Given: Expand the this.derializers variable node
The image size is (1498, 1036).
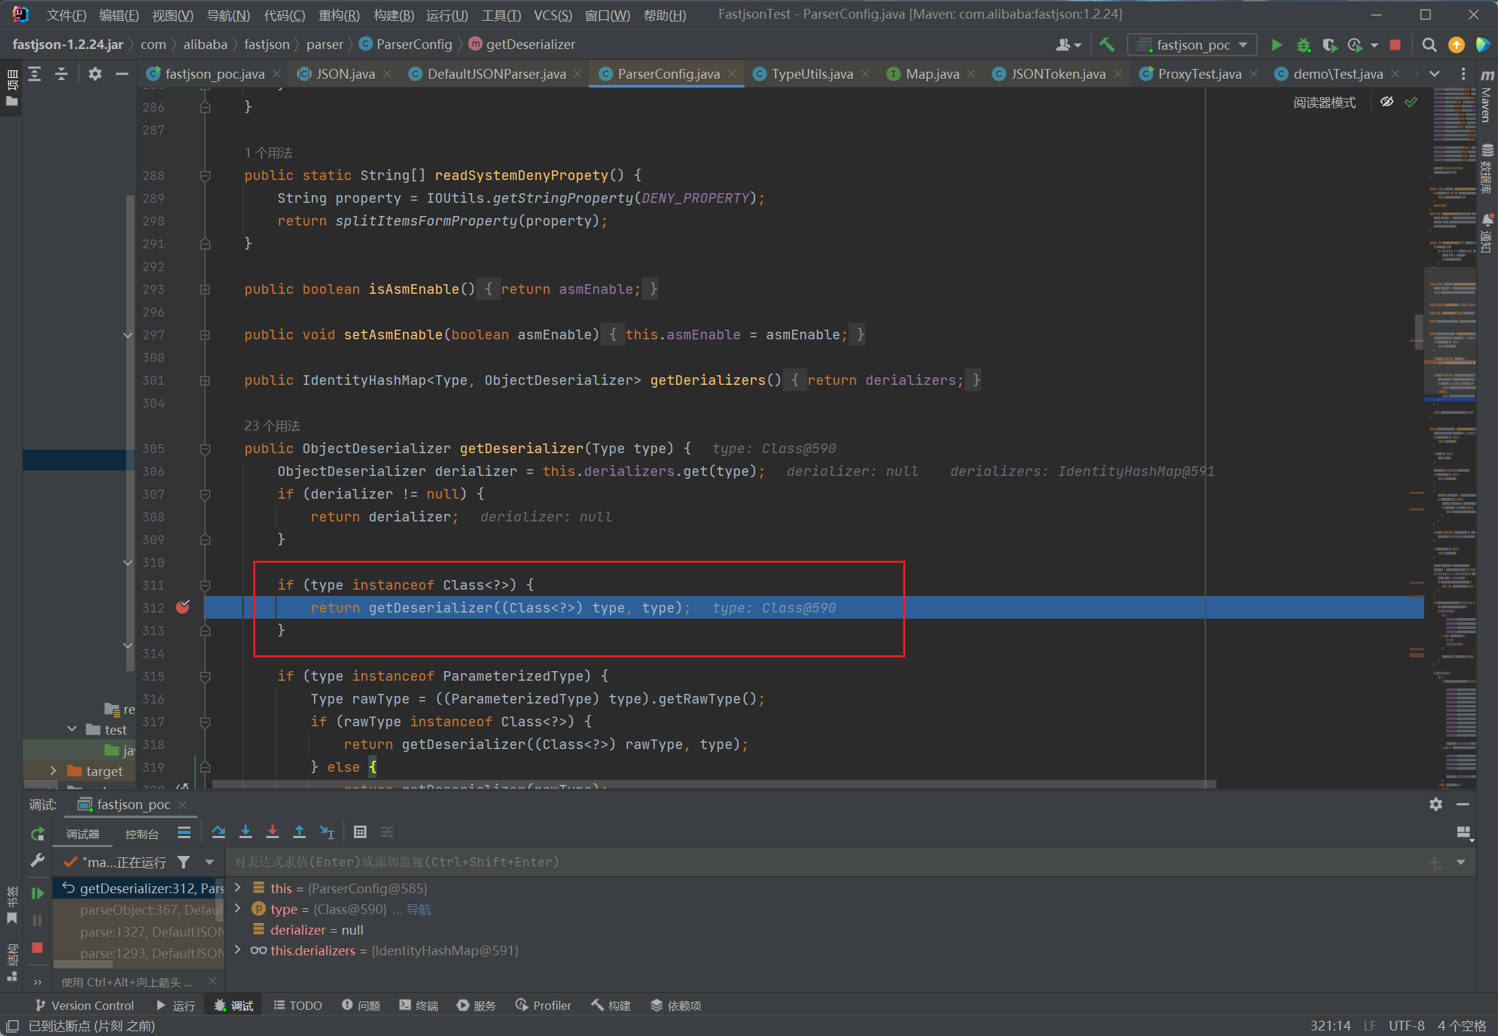Looking at the screenshot, I should [237, 950].
